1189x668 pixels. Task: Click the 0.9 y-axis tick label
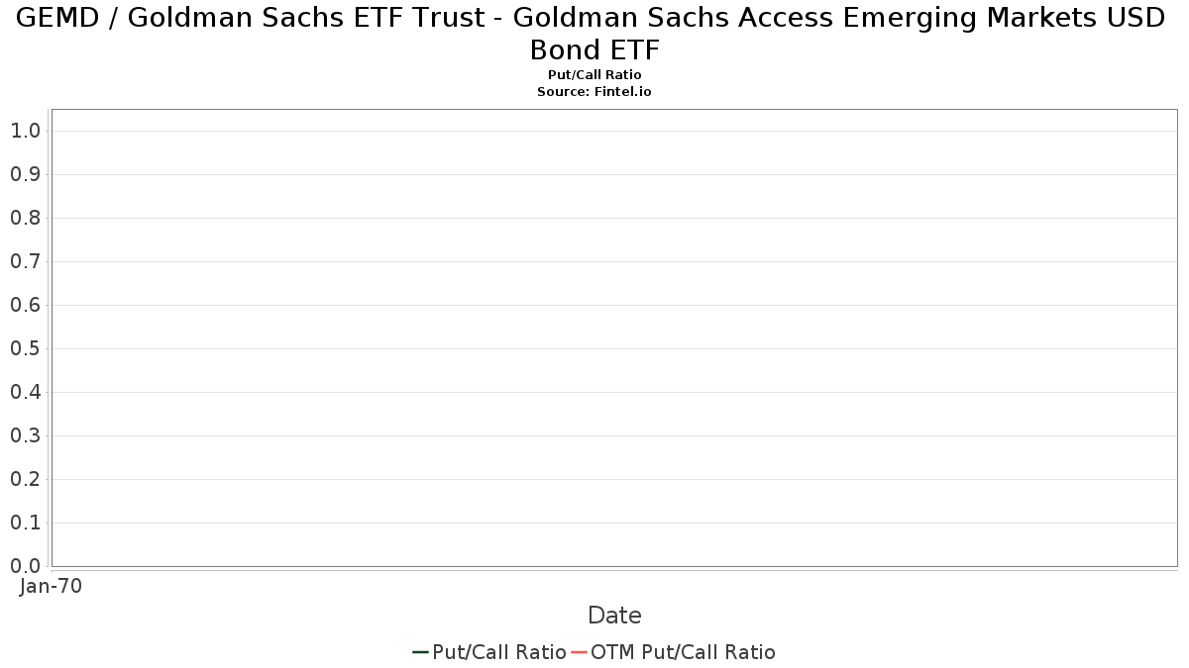(25, 174)
